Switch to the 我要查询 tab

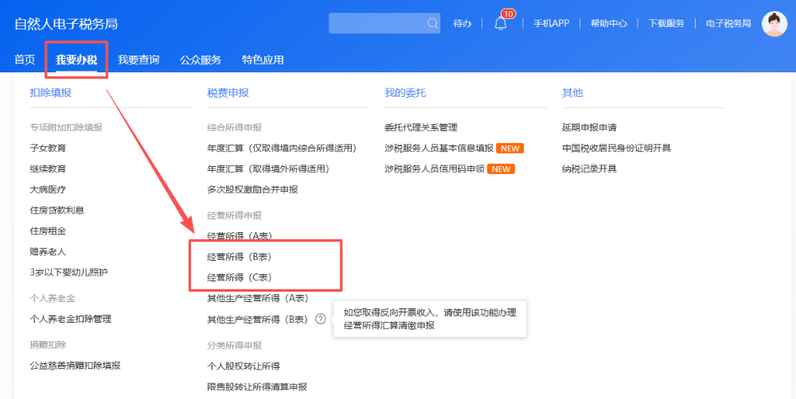(139, 60)
